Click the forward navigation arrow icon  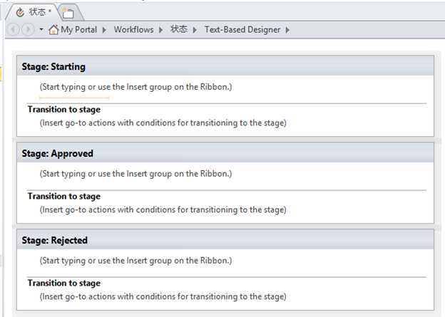pyautogui.click(x=28, y=29)
